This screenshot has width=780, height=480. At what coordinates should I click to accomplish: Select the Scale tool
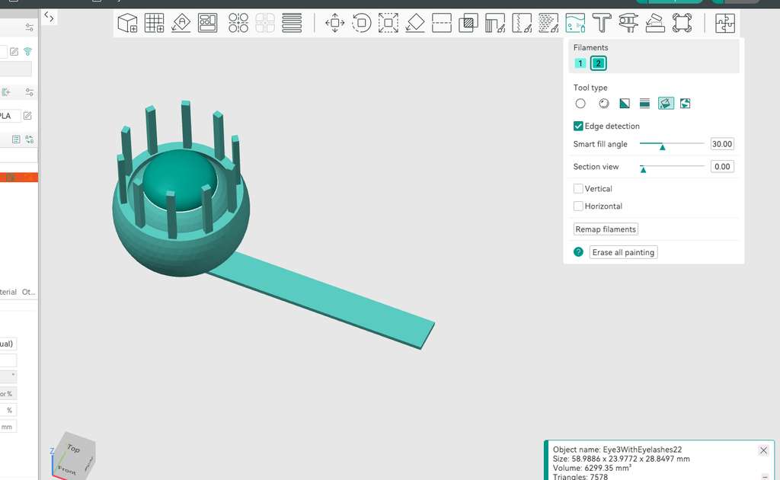tap(388, 23)
